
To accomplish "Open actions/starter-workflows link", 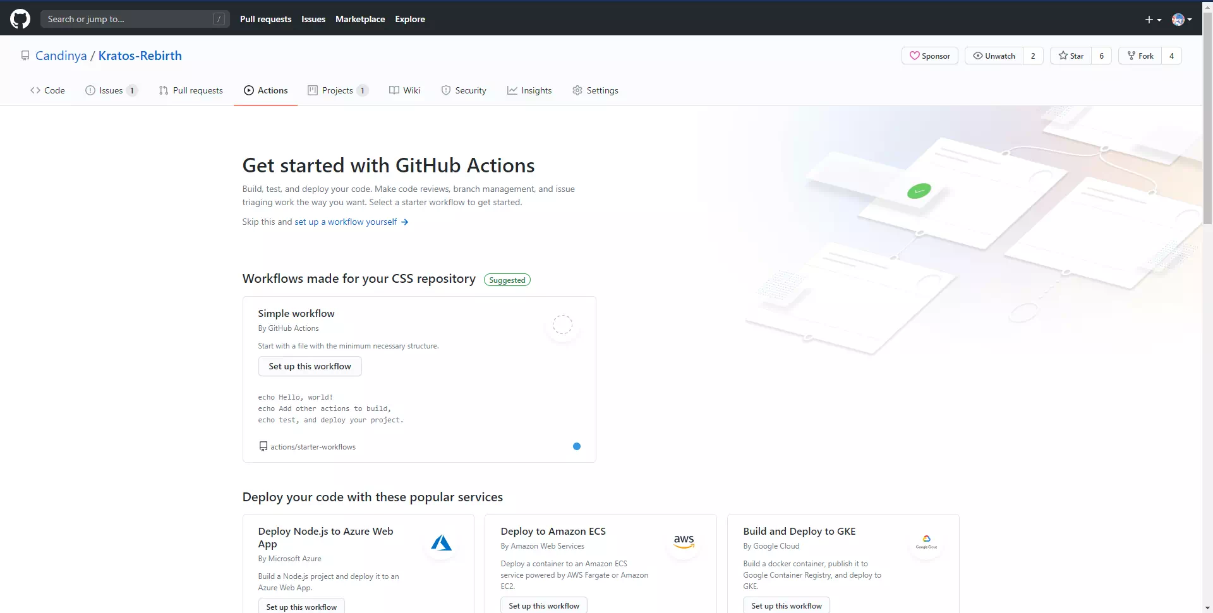I will (x=313, y=446).
